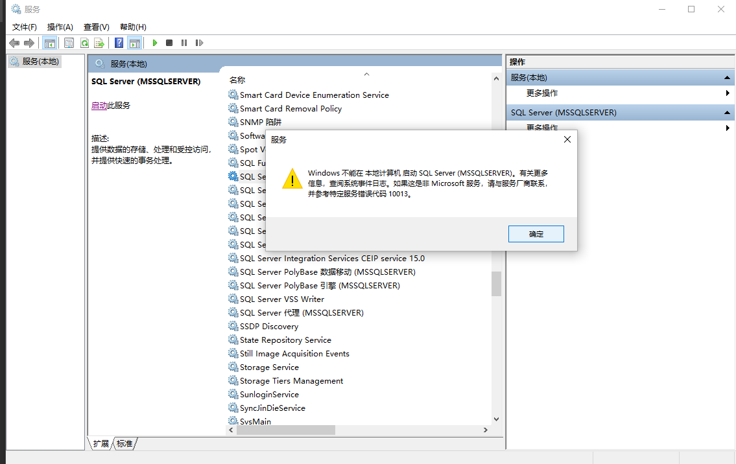
Task: Select the SSDP Discovery service row
Action: 263,326
